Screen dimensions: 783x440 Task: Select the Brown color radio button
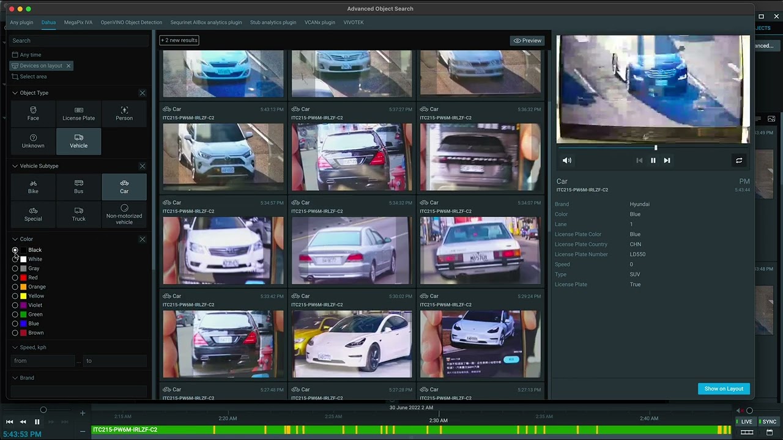point(15,332)
